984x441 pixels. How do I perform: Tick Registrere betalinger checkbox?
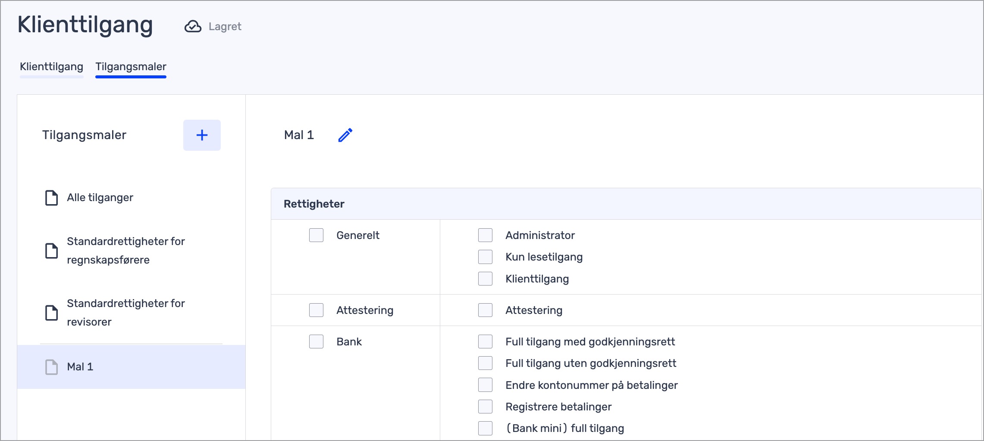pos(485,407)
